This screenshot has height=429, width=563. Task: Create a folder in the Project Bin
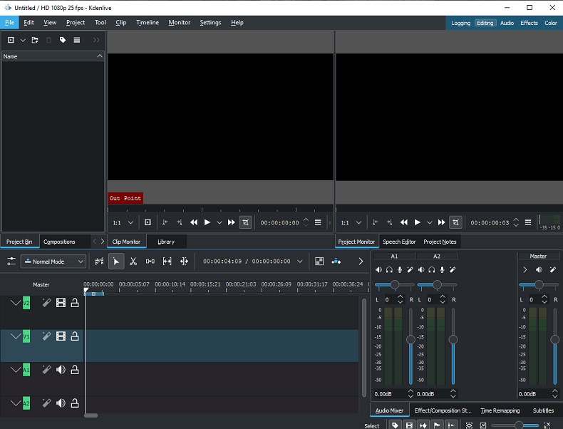[x=35, y=40]
